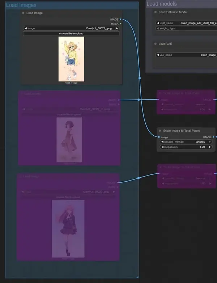Image resolution: width=217 pixels, height=283 pixels.
Task: Click the resize handle at the Load Images group's corner
Action: click(x=137, y=277)
